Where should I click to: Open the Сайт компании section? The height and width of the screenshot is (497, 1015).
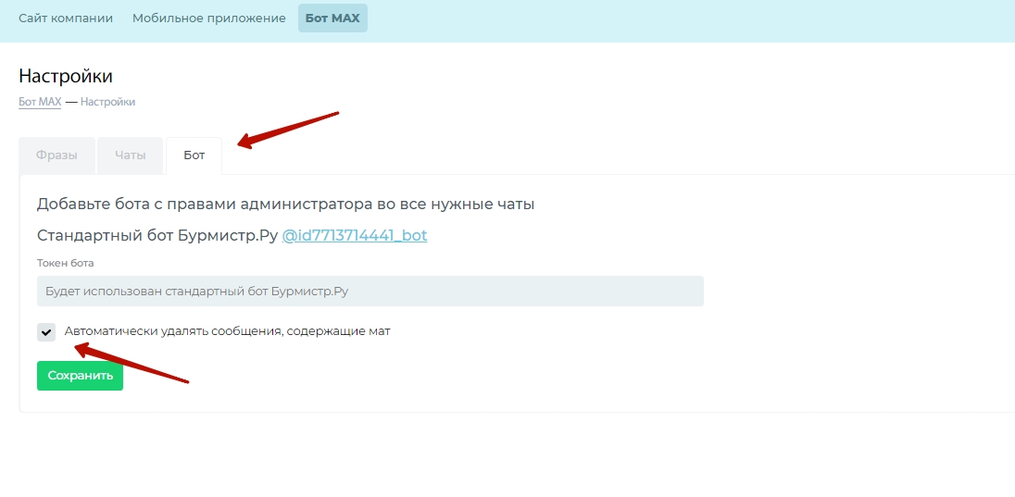pyautogui.click(x=66, y=19)
